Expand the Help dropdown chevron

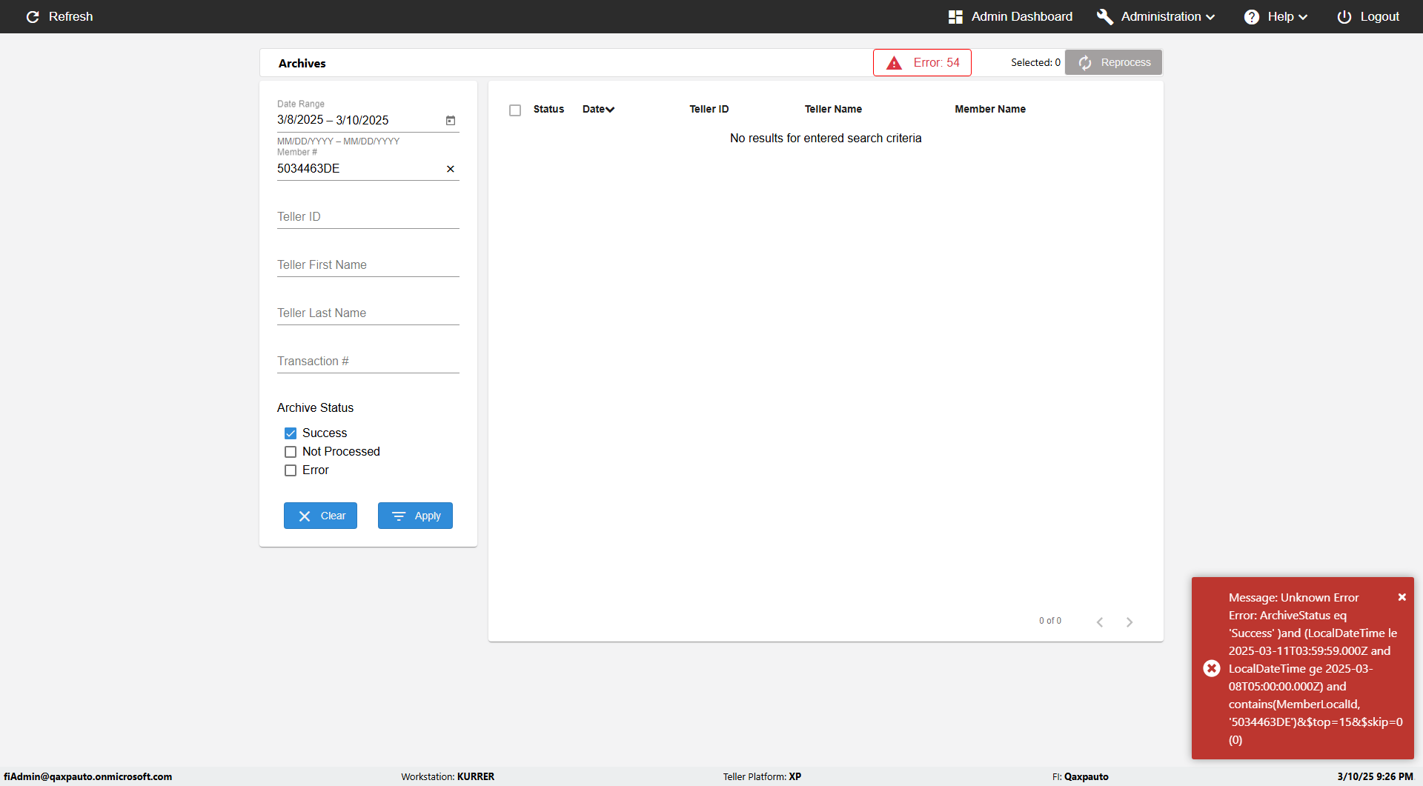1303,17
